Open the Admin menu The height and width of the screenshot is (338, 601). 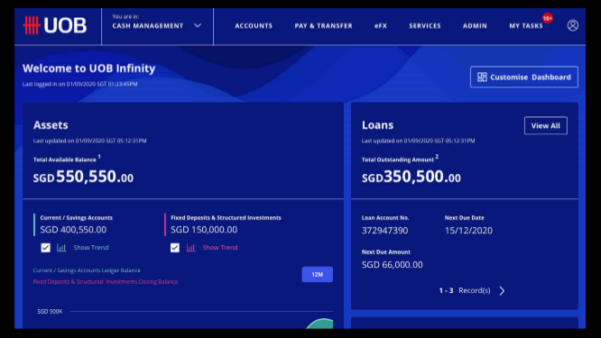coord(475,25)
